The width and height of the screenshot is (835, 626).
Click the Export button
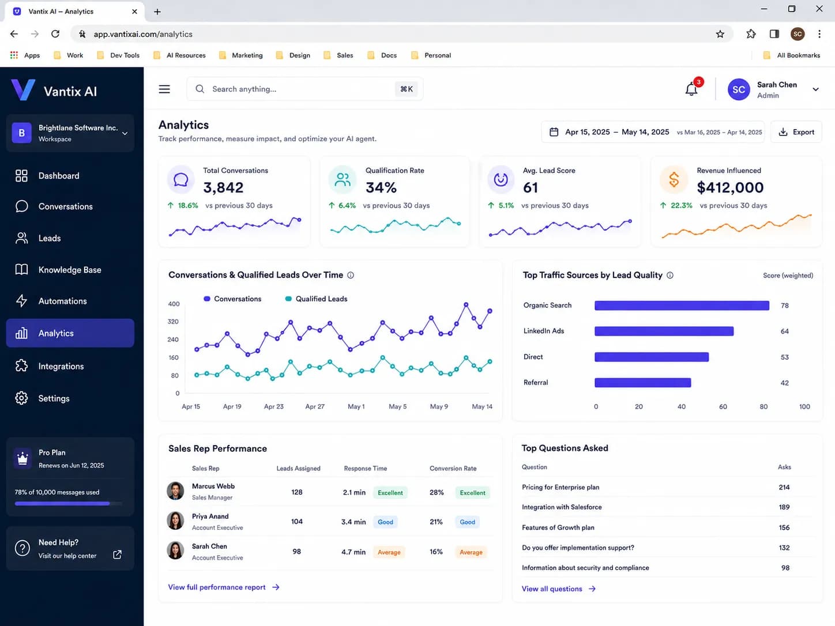[x=796, y=132]
